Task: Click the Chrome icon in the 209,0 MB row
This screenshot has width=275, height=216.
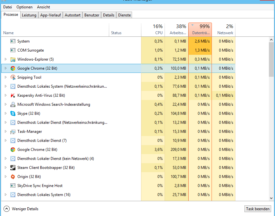Action: 13,150
